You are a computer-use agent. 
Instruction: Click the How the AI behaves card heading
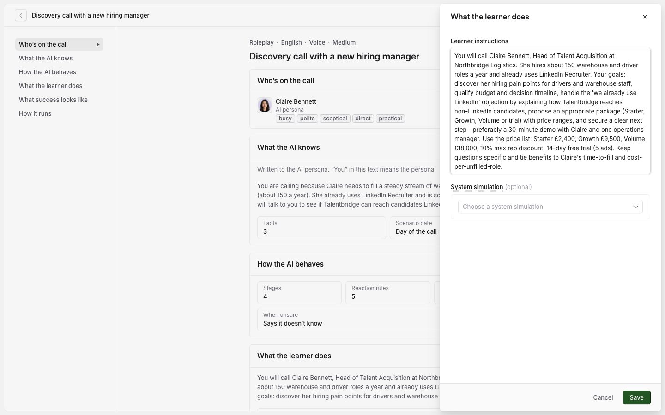pos(290,264)
